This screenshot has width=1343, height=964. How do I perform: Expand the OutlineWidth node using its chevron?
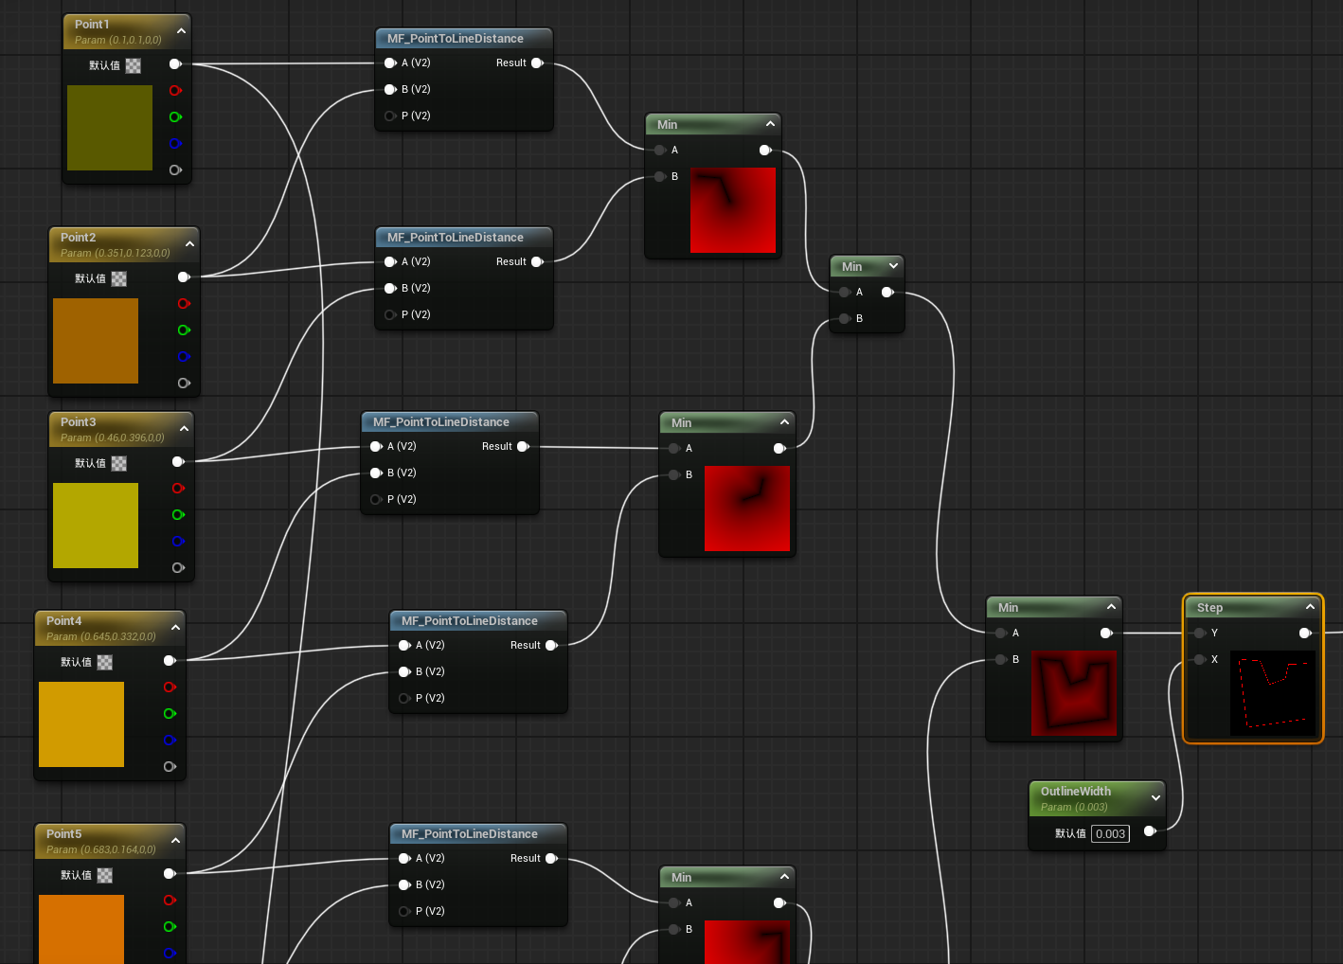click(1155, 798)
